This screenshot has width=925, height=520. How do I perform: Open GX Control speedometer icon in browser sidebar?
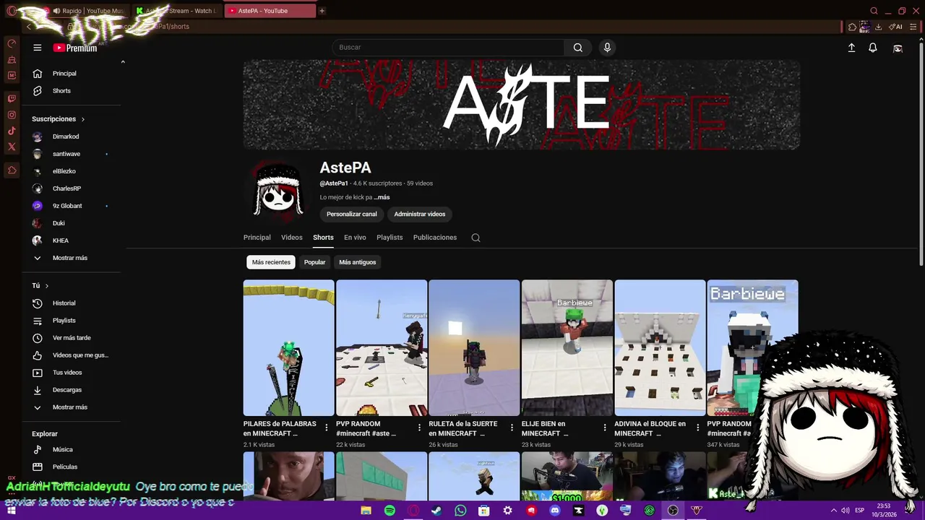pyautogui.click(x=12, y=43)
